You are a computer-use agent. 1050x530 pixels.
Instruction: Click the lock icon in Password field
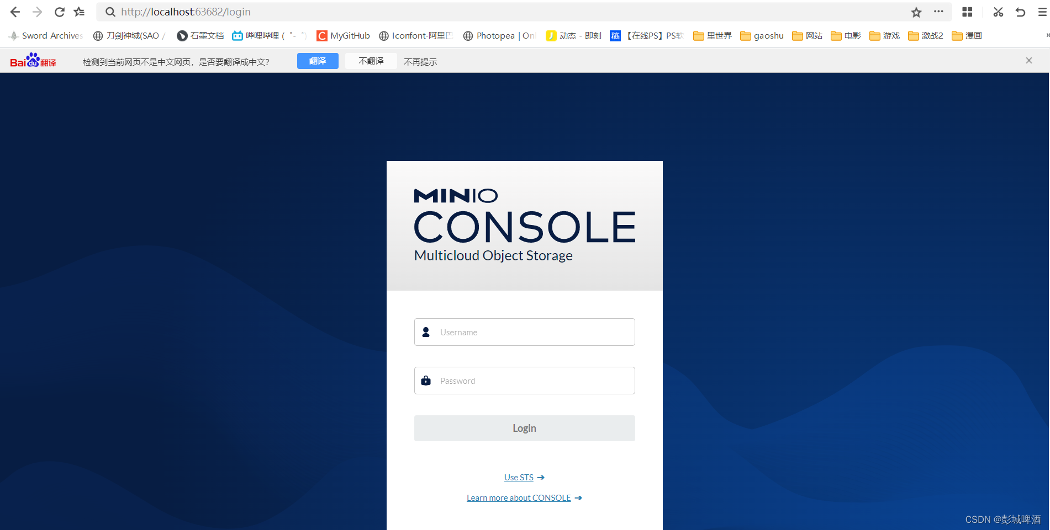(x=426, y=381)
